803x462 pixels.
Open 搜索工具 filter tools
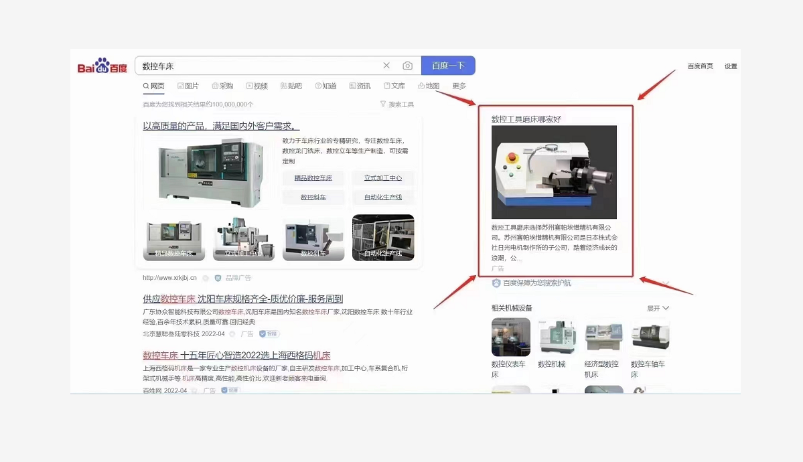[x=397, y=104]
